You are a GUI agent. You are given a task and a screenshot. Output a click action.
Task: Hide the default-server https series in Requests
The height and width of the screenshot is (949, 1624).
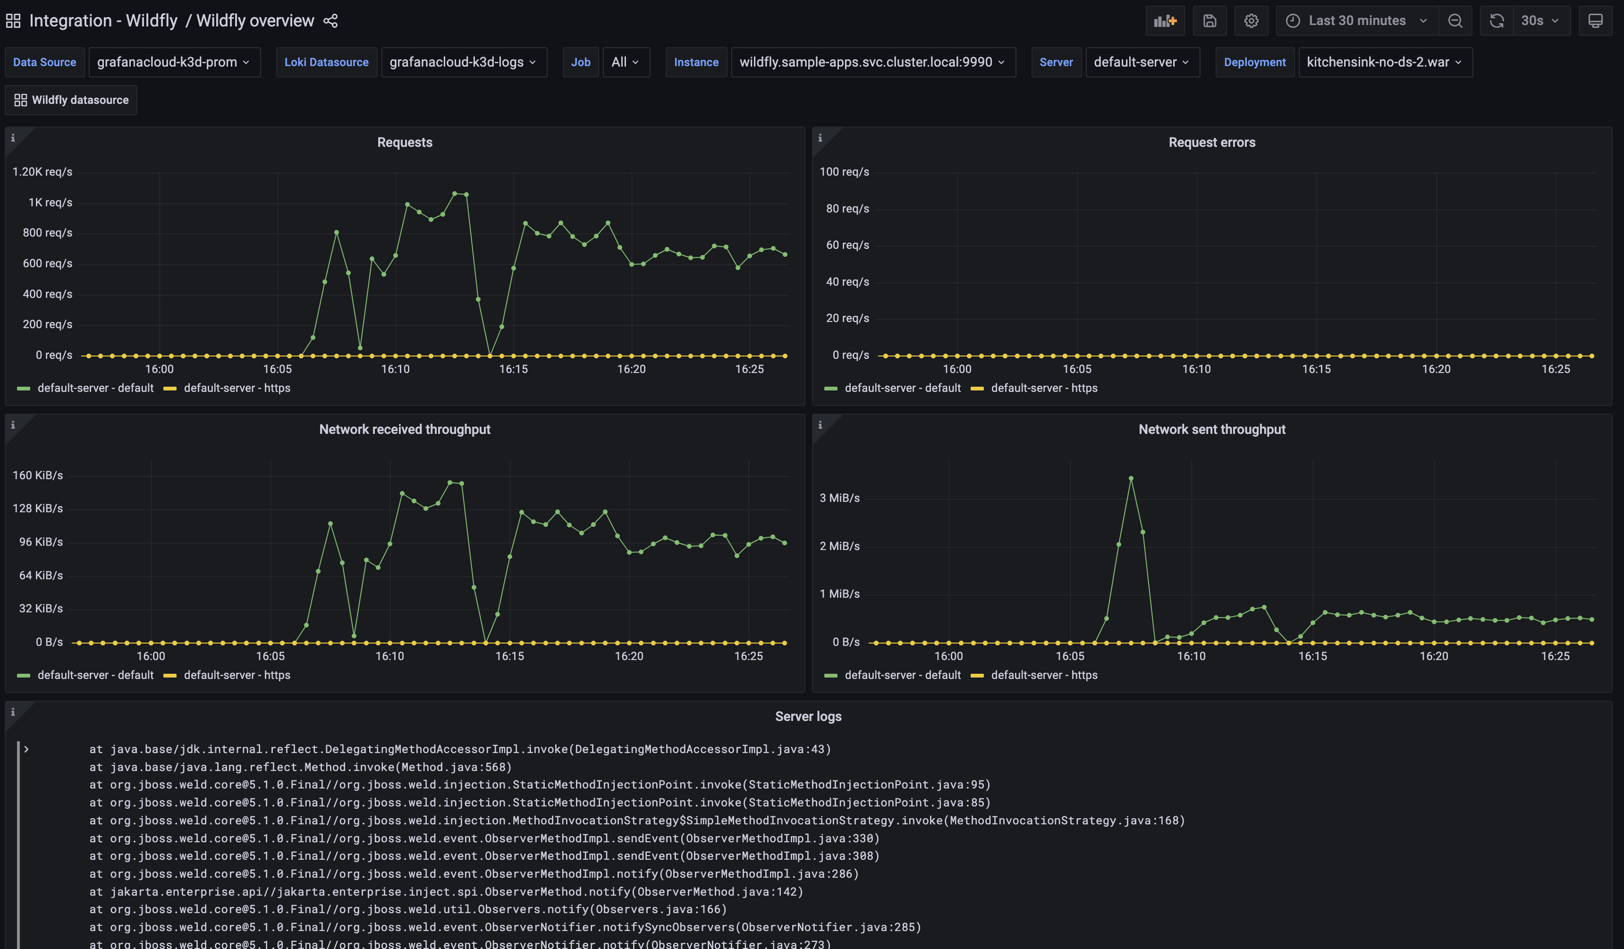[237, 388]
